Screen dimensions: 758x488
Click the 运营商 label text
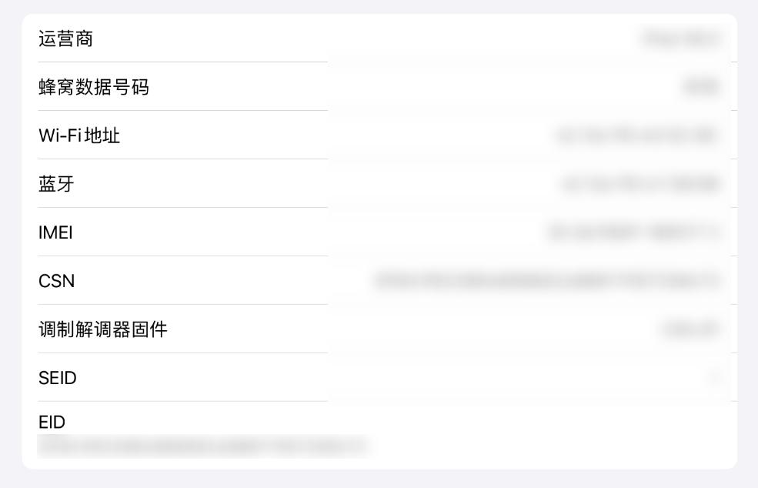(65, 38)
